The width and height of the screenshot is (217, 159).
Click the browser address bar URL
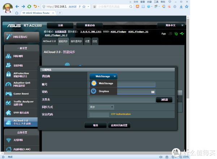point(57,7)
